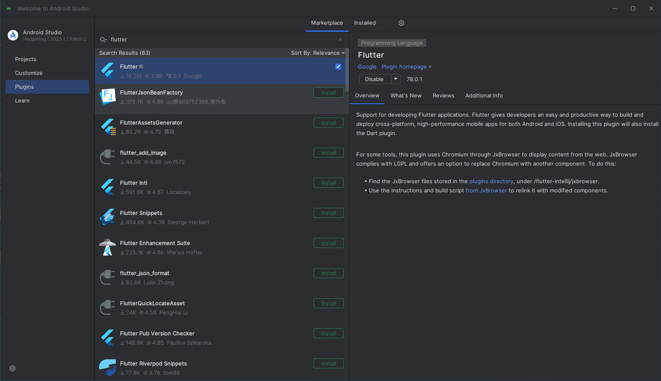Open the Overview tab
This screenshot has height=381, width=661.
[367, 96]
